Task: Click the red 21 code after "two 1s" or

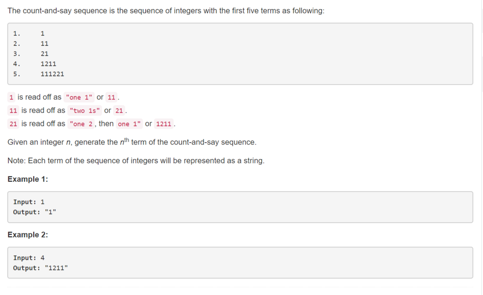Action: [x=119, y=110]
